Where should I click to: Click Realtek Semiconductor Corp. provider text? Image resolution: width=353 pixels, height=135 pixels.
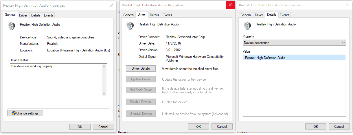pos(186,37)
